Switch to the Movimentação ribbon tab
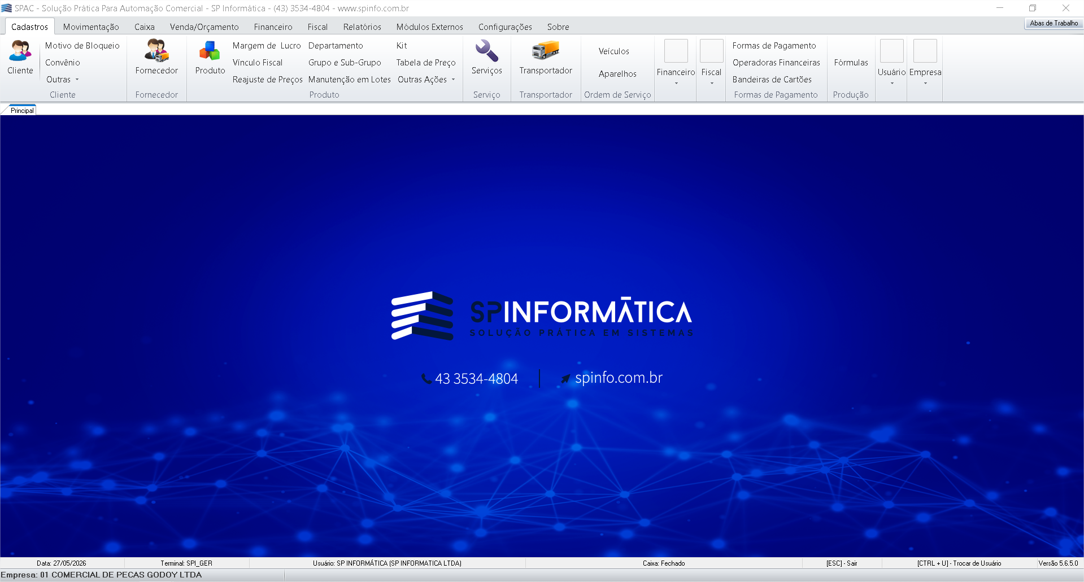This screenshot has height=582, width=1084. (91, 27)
